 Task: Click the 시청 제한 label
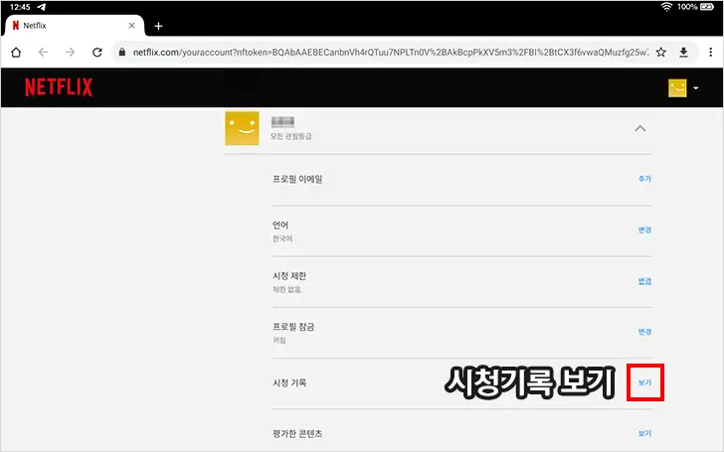[x=289, y=276]
